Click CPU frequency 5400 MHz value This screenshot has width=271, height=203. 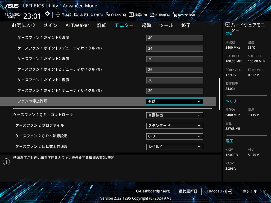233,48
